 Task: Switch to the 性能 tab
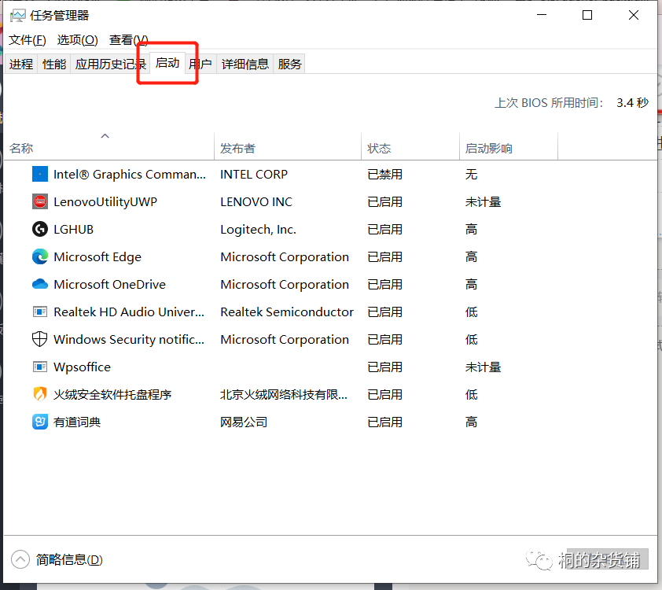54,65
